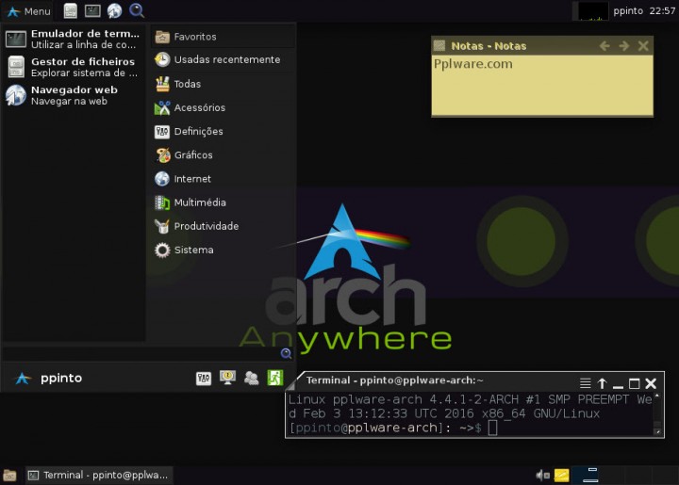Open Notas window menu icon

click(x=439, y=46)
